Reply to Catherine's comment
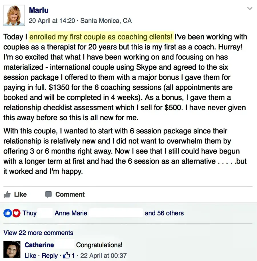The width and height of the screenshot is (257, 261). 50,256
